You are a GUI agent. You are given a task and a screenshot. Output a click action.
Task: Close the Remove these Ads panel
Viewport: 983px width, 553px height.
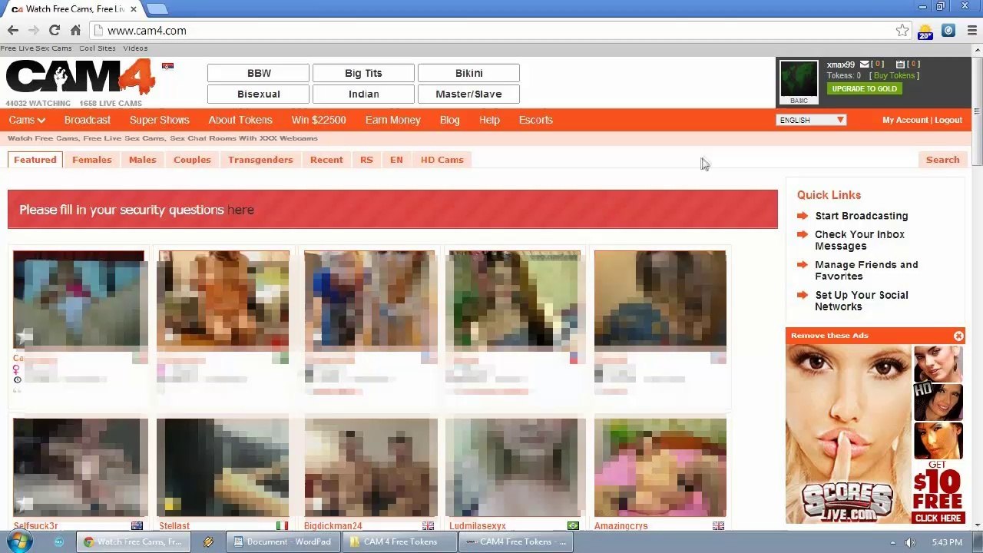[x=958, y=336]
